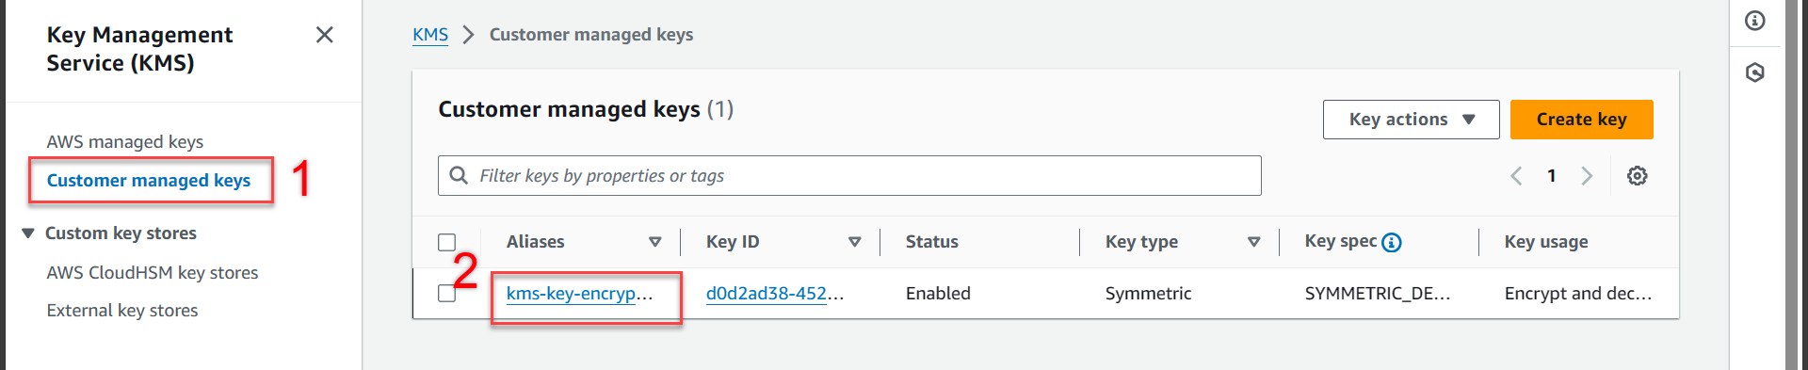The image size is (1808, 370).
Task: Click the Create key button
Action: (x=1582, y=120)
